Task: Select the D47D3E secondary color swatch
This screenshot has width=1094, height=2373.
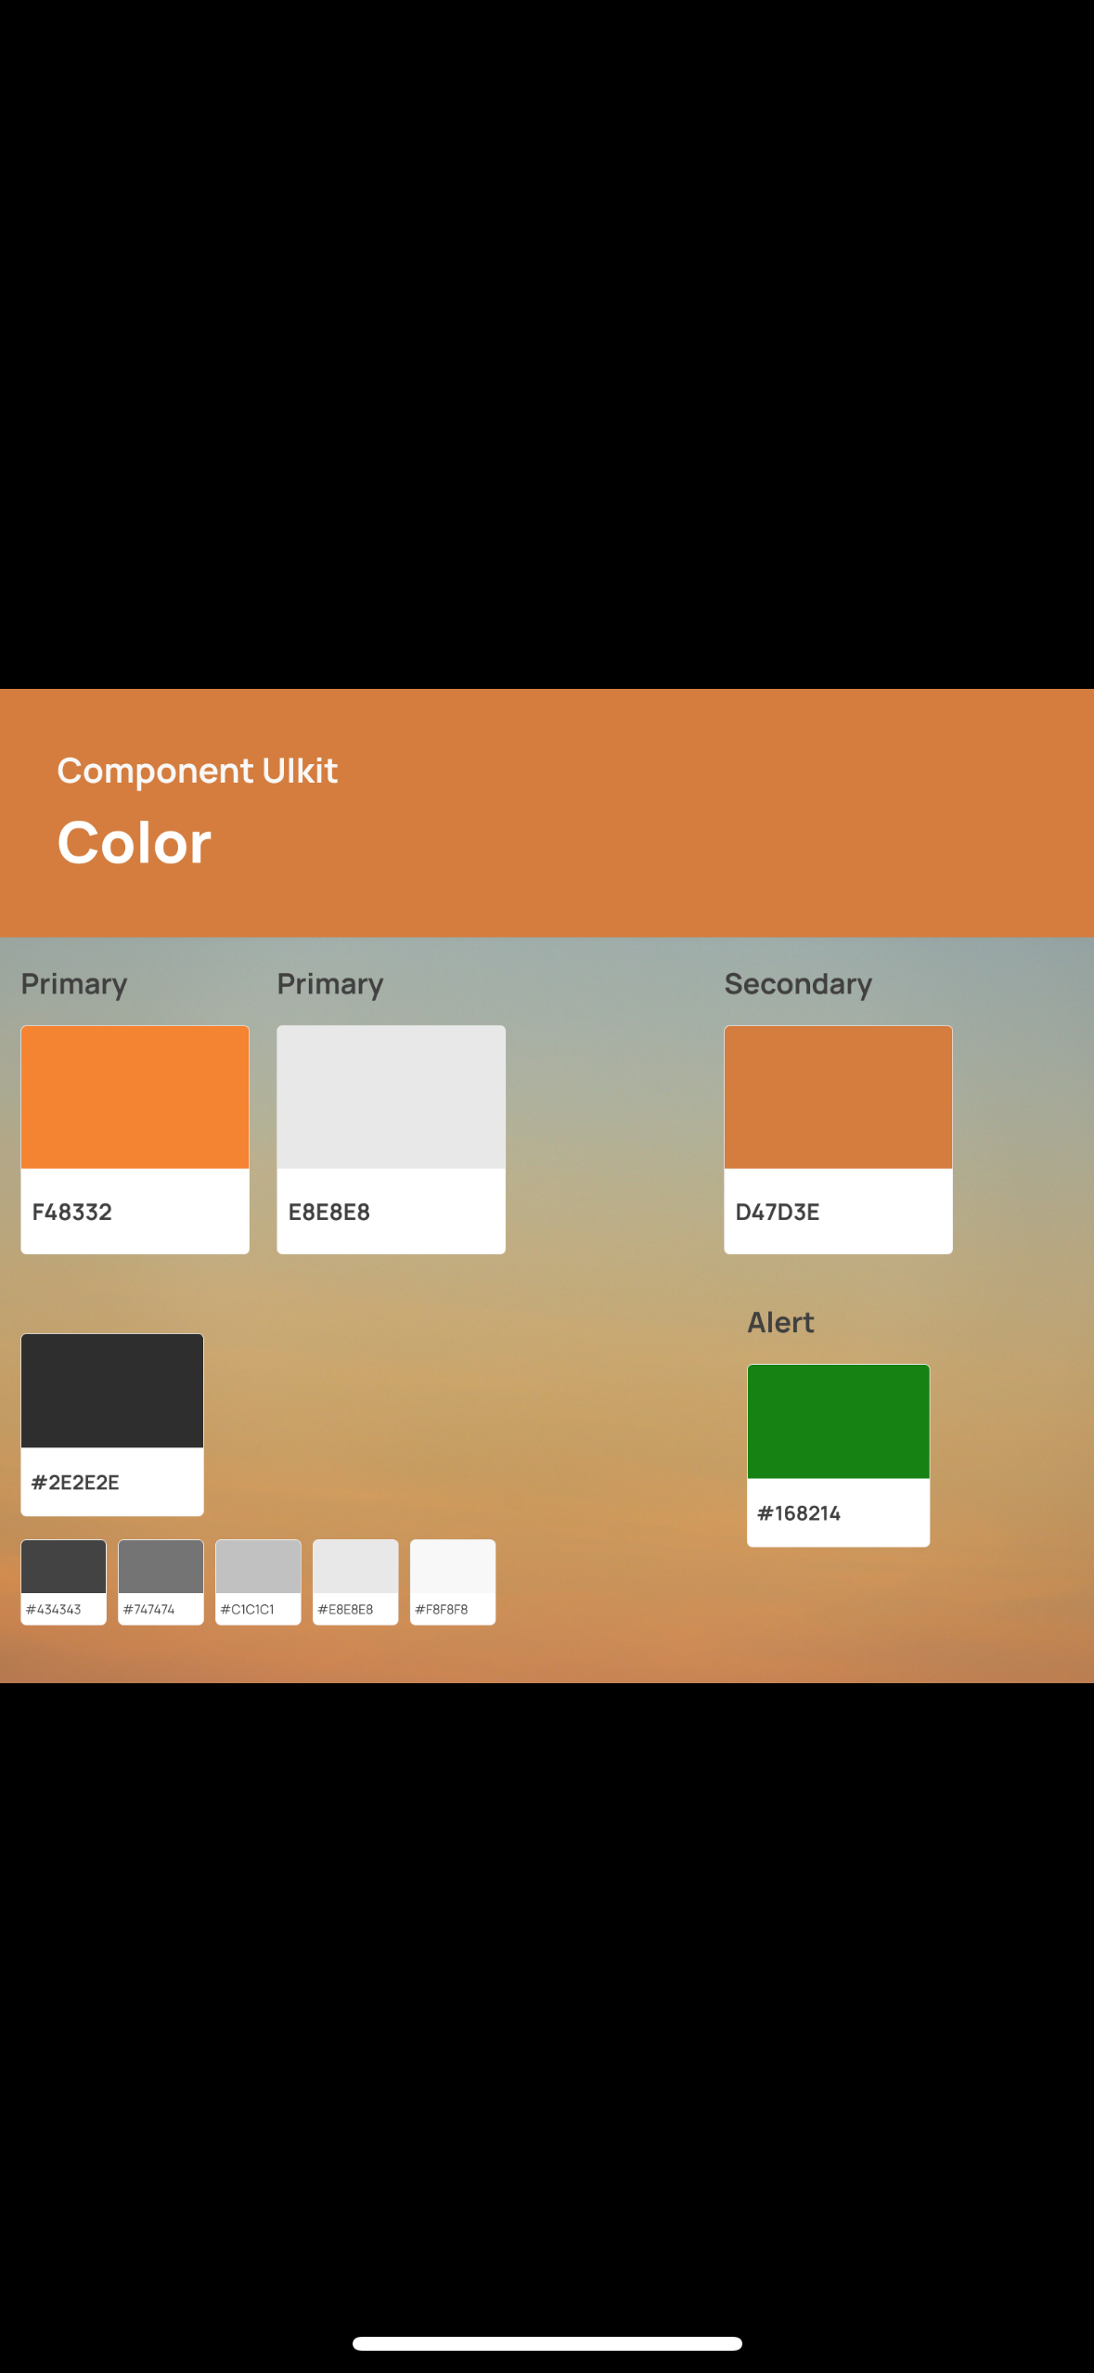Action: pos(838,1139)
